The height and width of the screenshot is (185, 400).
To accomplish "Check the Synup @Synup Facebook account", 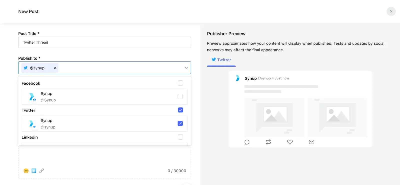I will pos(180,96).
